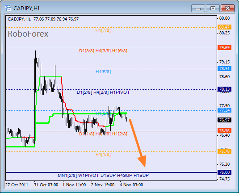
Task: Click the 80.47 orange price tag
Action: click(x=224, y=27)
